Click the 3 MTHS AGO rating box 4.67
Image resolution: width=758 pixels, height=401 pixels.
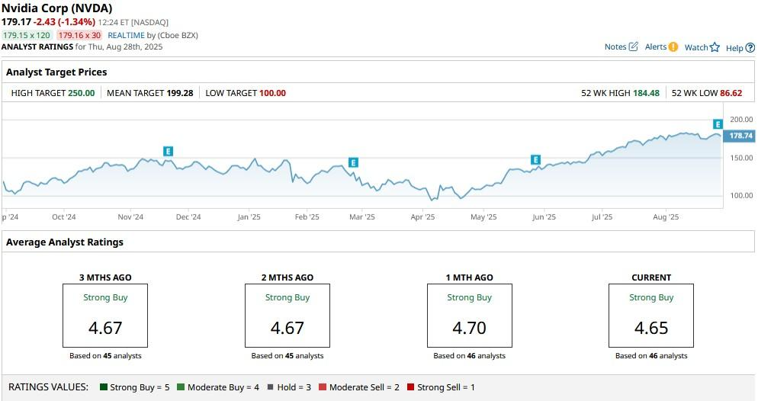tap(105, 316)
